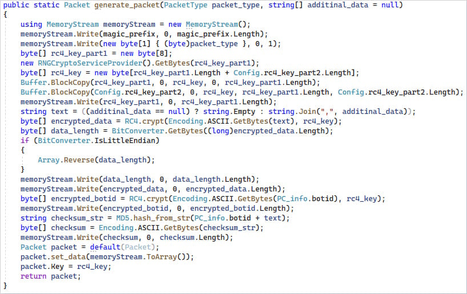Click 'new byte[8]' array allocation
467x294 pixels.
[x=145, y=54]
